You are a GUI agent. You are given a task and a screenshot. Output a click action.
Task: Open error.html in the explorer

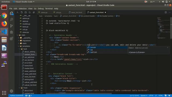point(28,63)
